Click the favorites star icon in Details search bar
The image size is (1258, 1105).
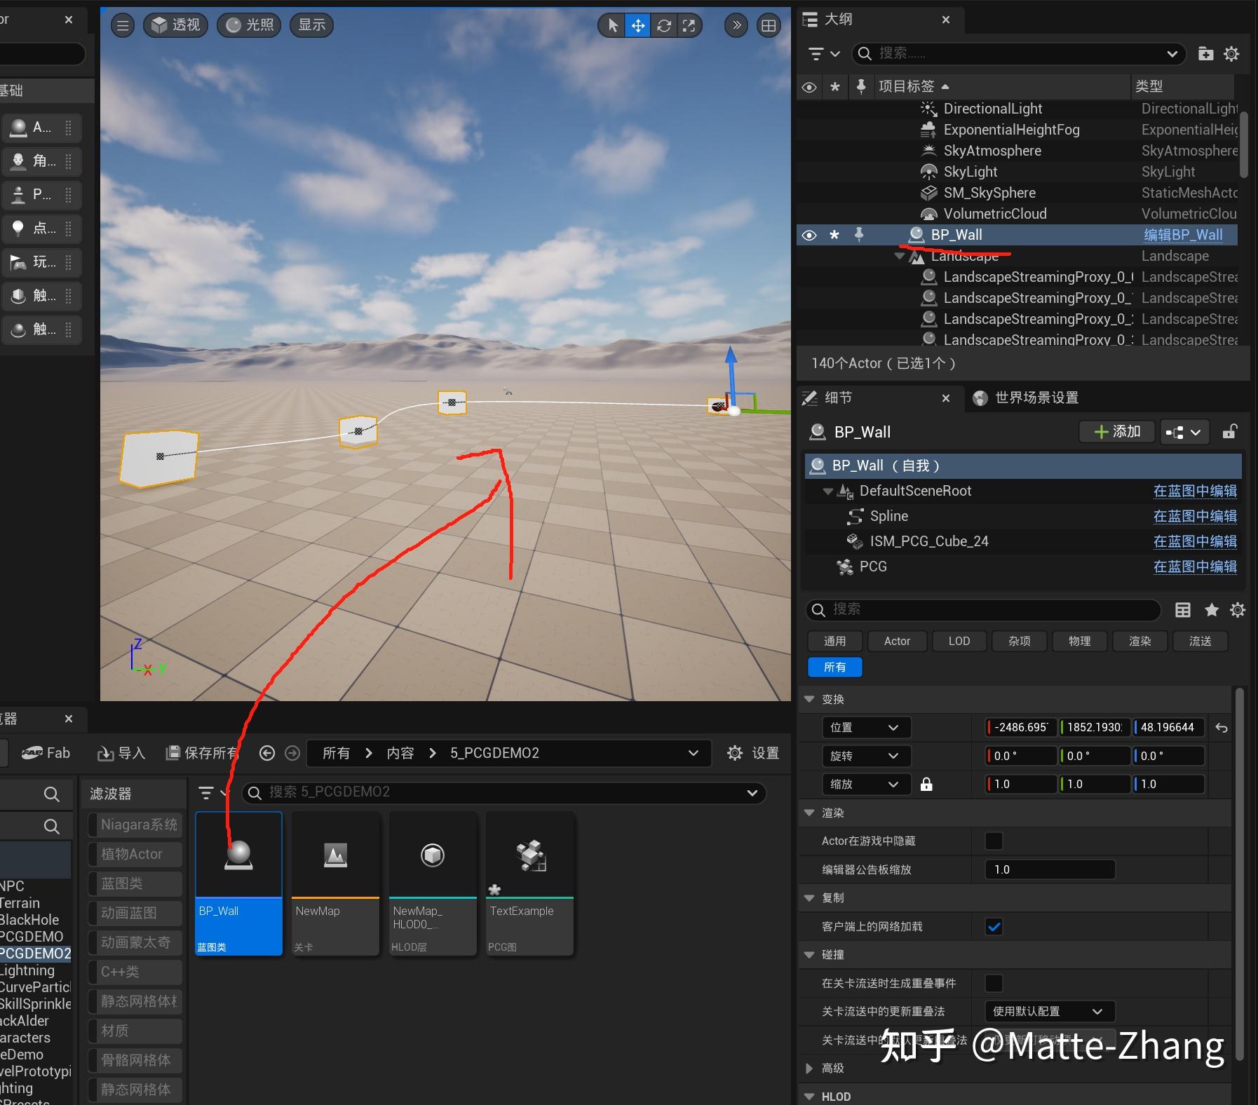pos(1211,610)
